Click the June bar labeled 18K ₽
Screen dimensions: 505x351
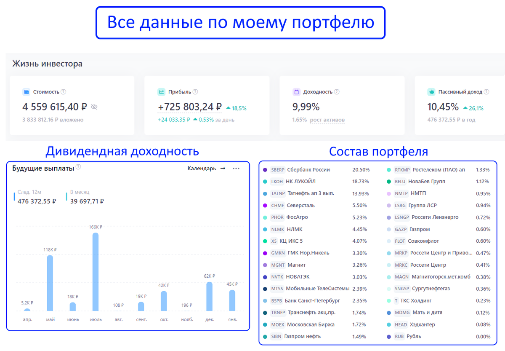pyautogui.click(x=73, y=307)
